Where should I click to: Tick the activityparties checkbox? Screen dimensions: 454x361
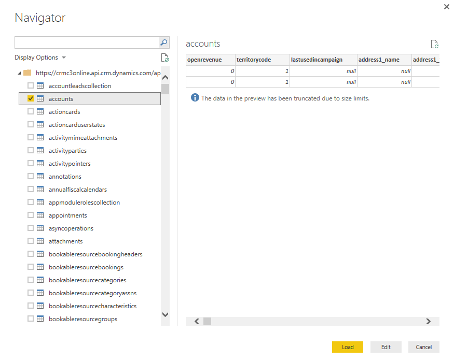[x=31, y=150]
